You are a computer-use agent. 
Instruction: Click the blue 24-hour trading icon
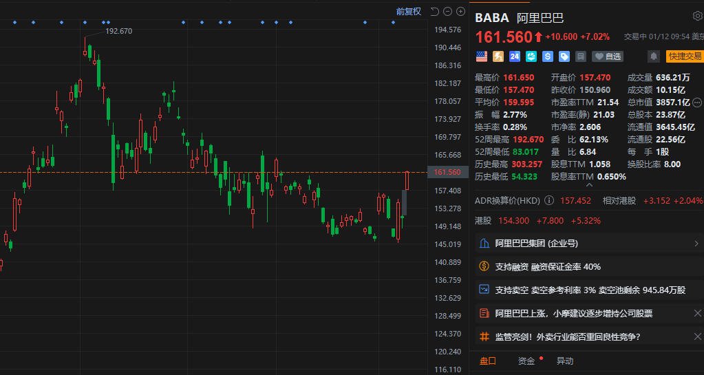tap(515, 56)
